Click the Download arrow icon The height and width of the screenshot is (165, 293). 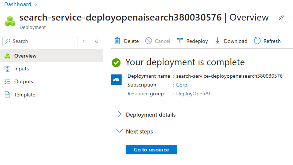coord(217,41)
